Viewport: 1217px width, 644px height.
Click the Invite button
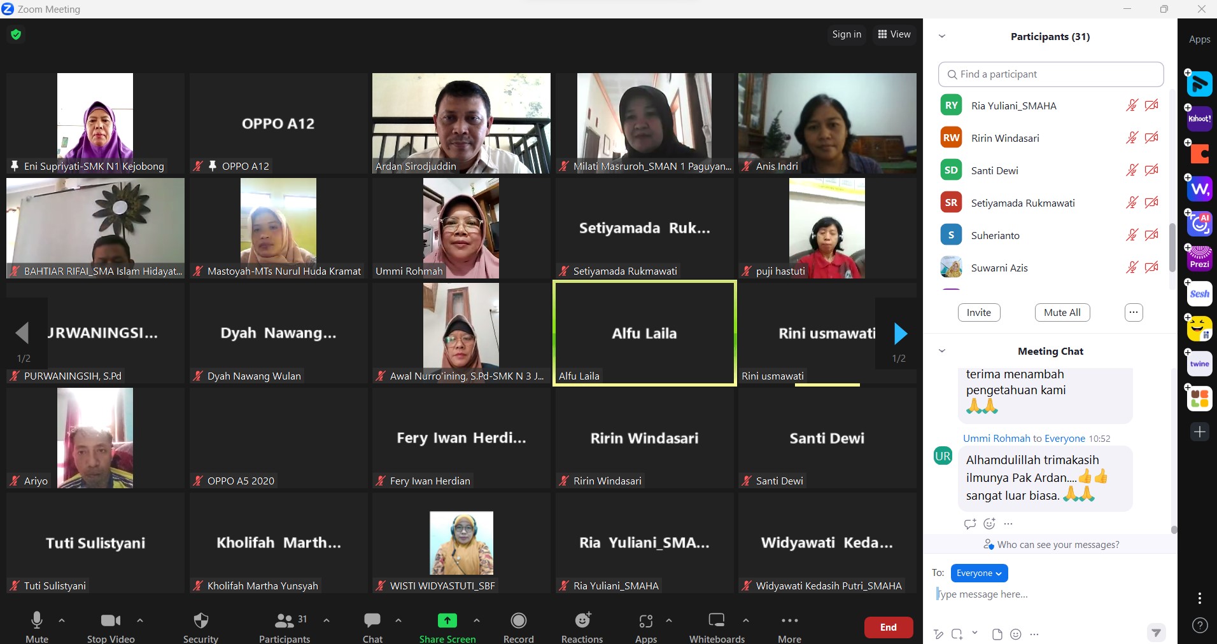(x=979, y=313)
